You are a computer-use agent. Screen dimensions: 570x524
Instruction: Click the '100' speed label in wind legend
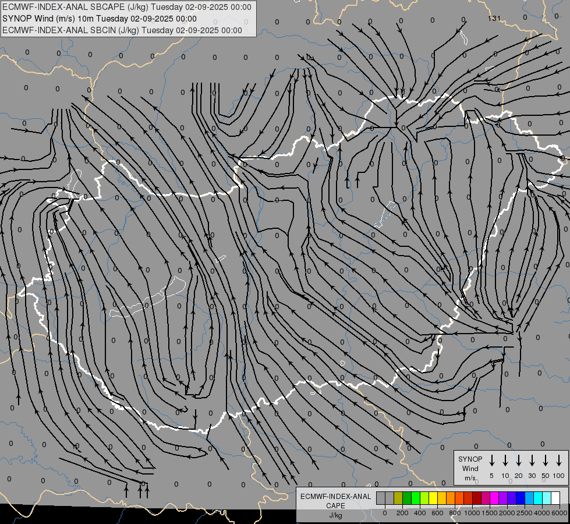coord(559,476)
